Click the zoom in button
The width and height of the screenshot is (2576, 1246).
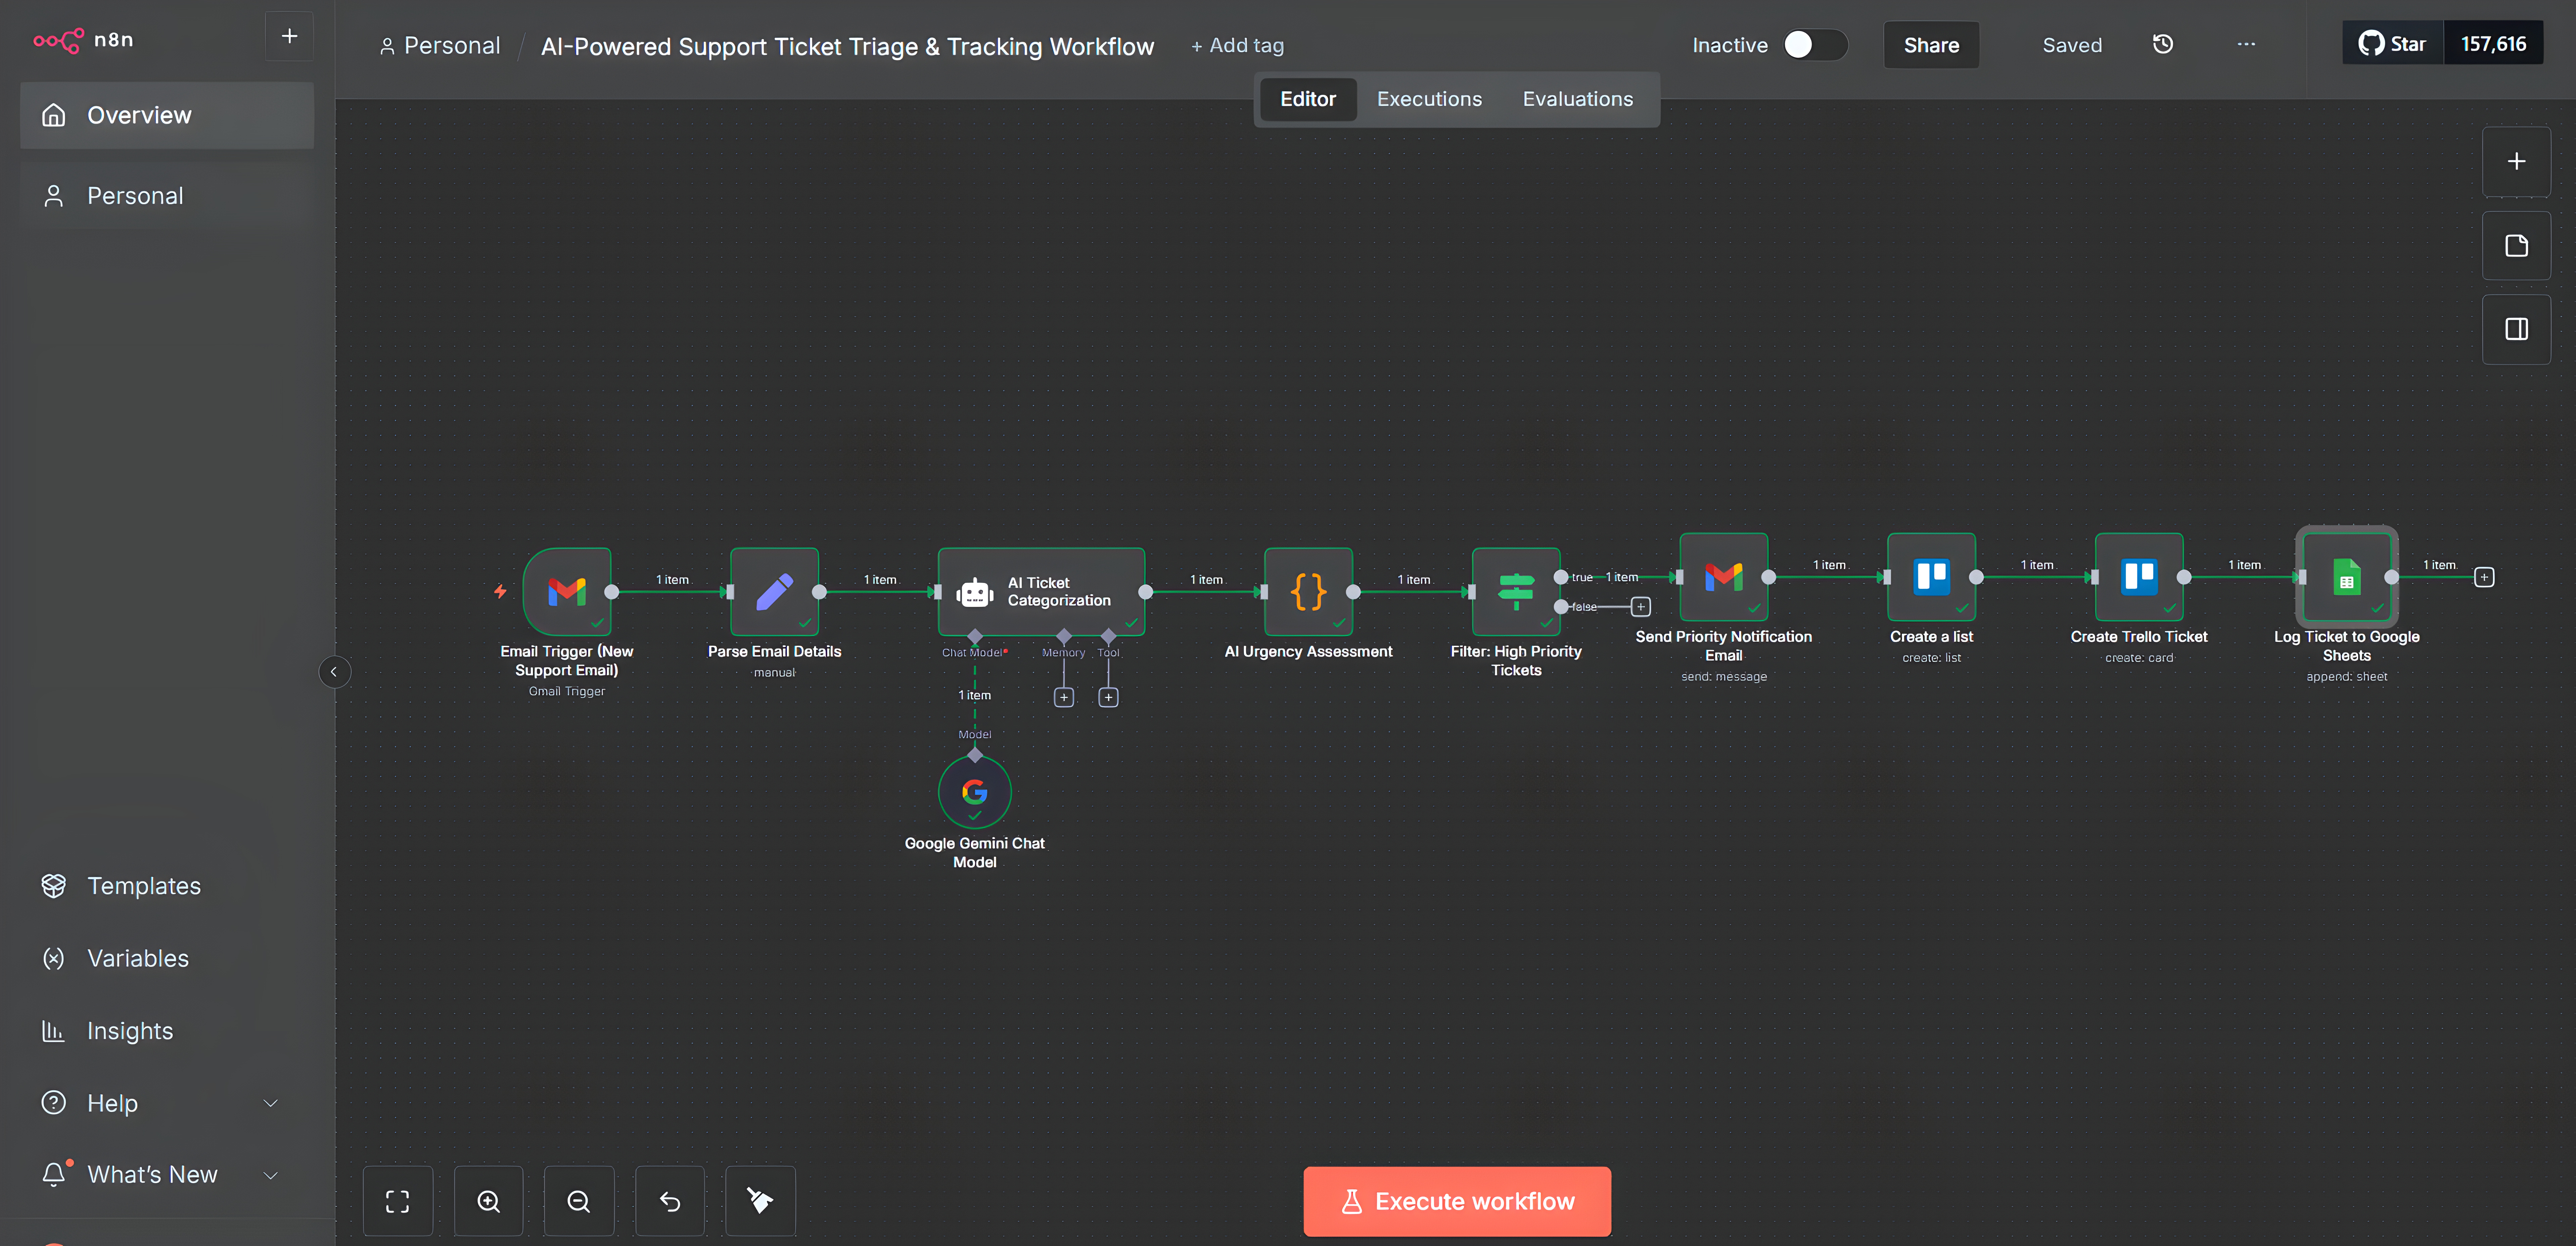coord(488,1201)
